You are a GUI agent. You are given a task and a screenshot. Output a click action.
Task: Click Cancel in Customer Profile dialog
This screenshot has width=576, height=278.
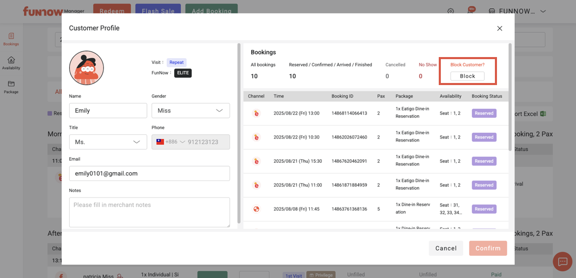446,248
